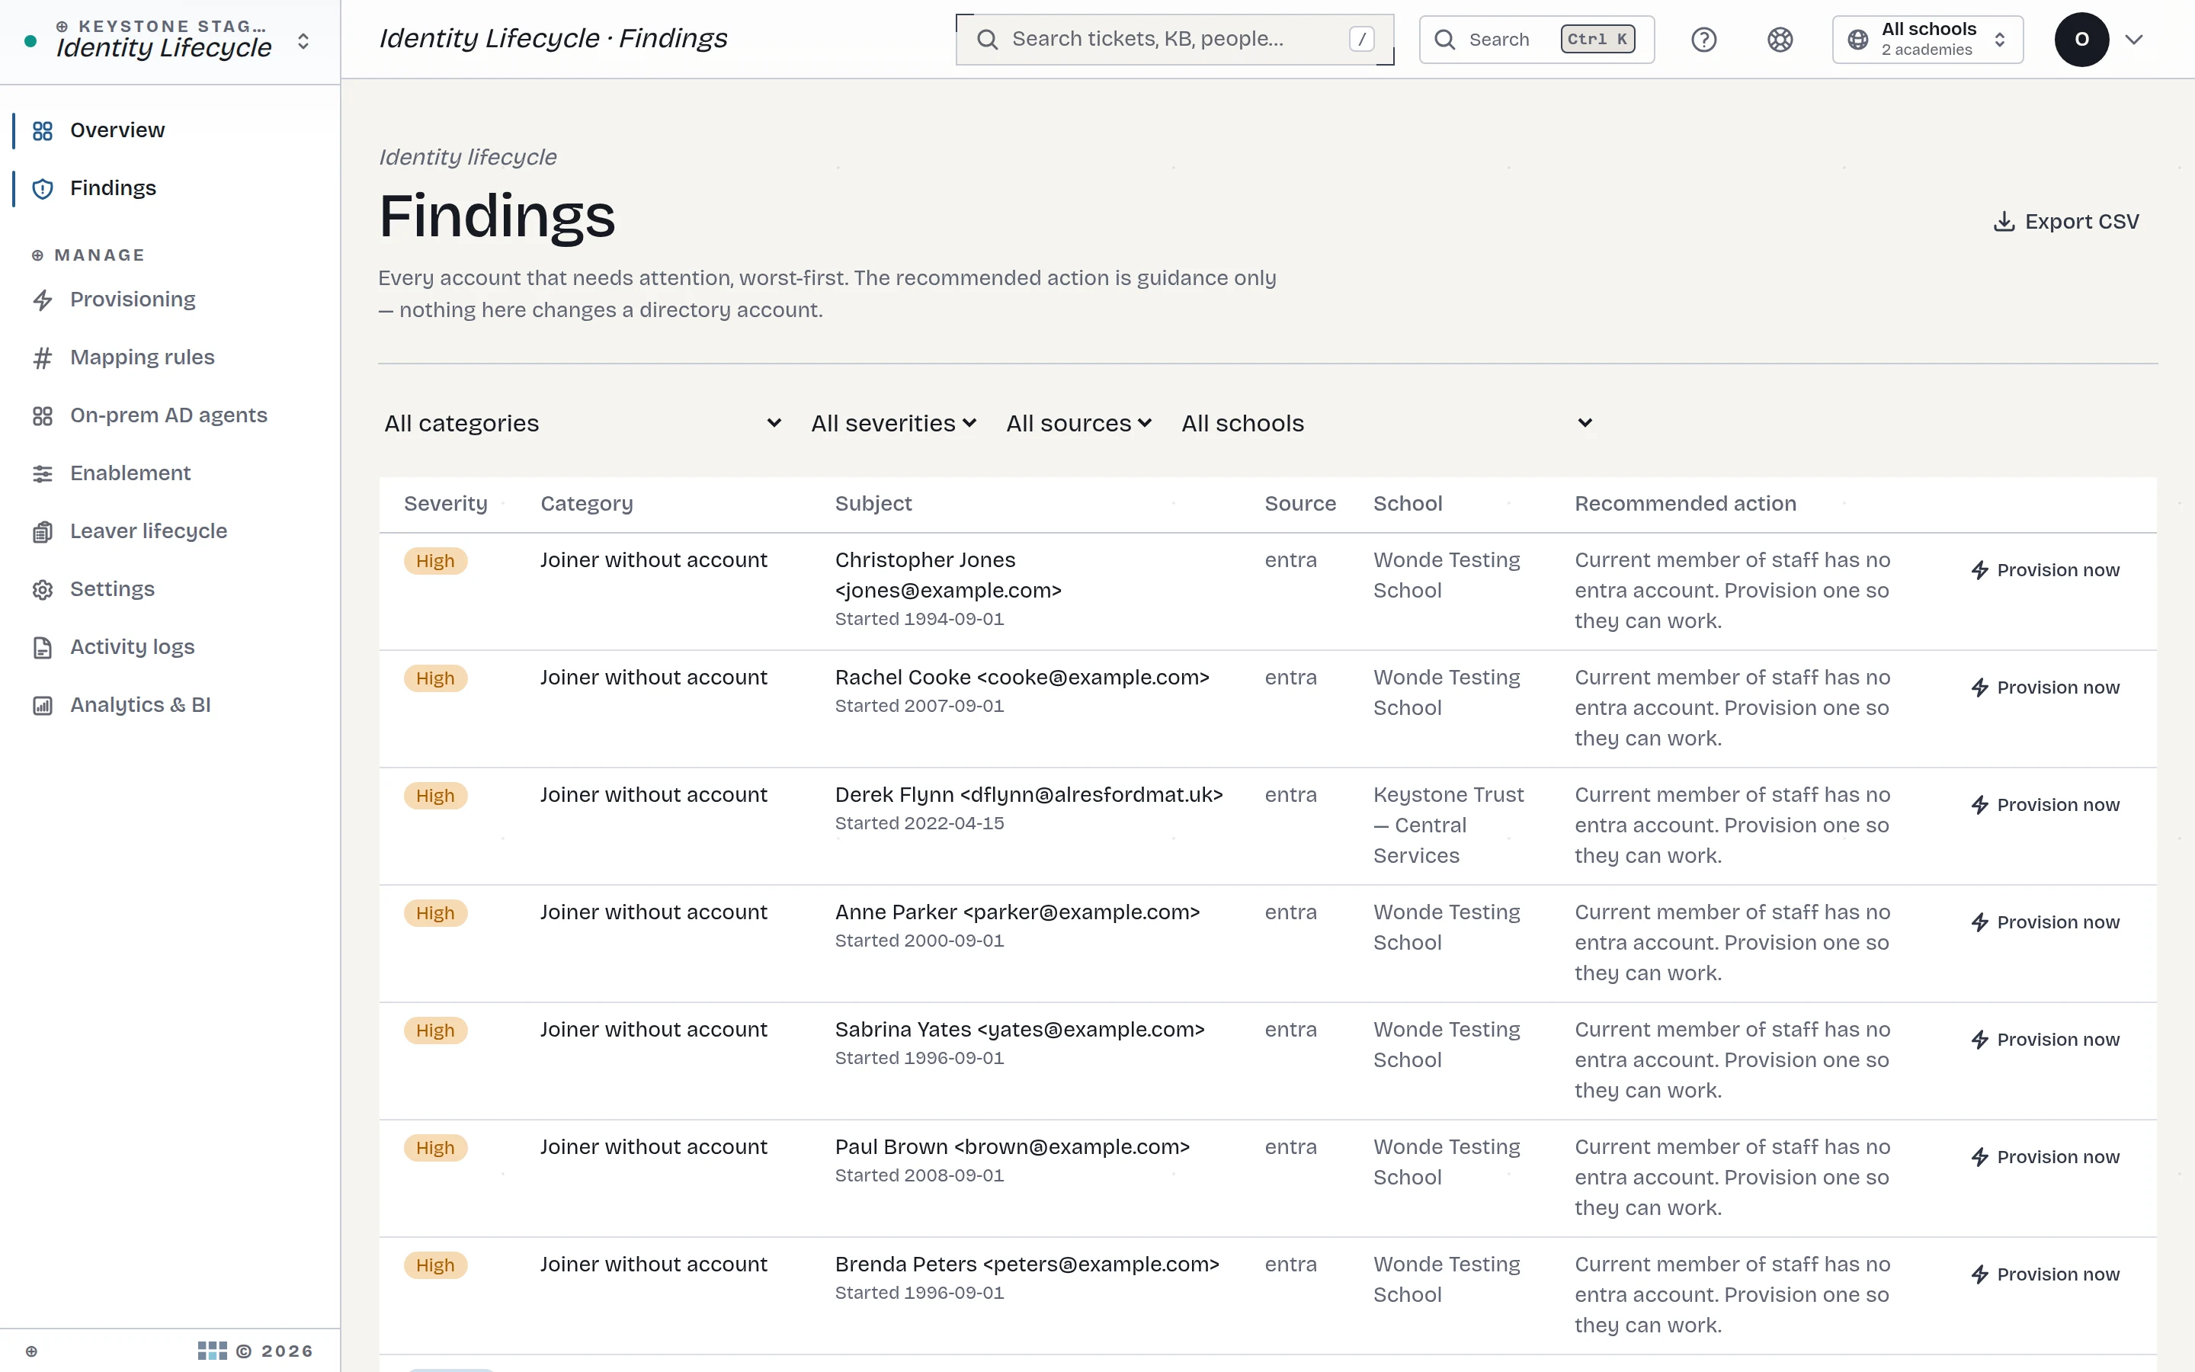Navigate to Enablement
The height and width of the screenshot is (1372, 2195).
170,473
